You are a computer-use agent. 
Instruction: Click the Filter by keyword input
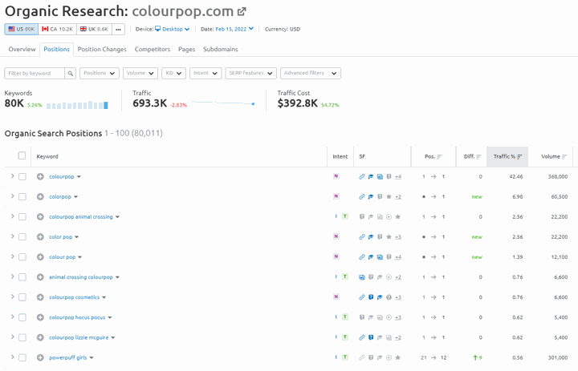(35, 73)
